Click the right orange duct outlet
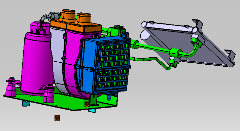Viewport: 240px width, 131px height. click(x=84, y=18)
